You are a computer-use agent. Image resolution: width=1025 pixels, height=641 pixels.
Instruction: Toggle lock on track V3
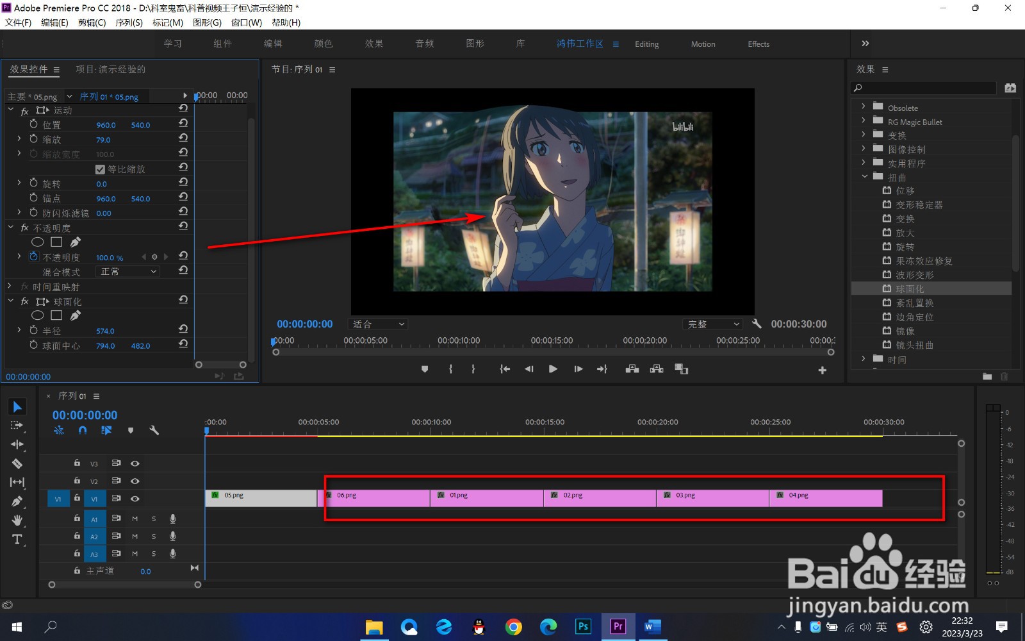(x=77, y=463)
